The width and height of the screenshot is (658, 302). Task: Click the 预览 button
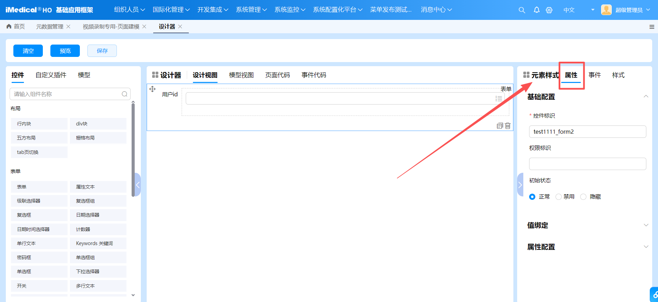click(65, 51)
